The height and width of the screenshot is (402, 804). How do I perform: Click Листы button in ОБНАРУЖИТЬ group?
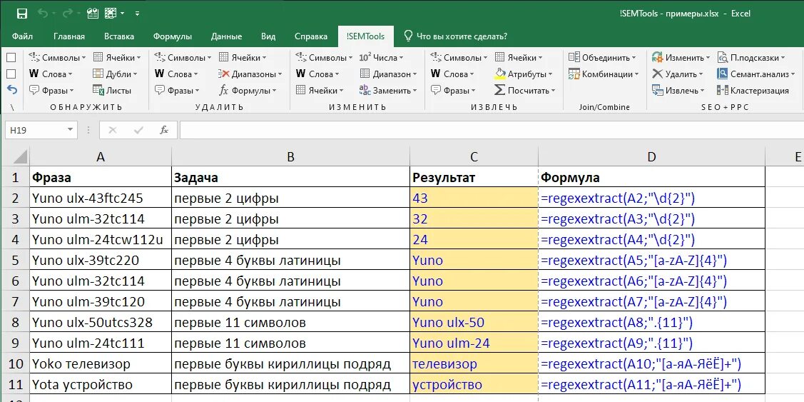112,91
